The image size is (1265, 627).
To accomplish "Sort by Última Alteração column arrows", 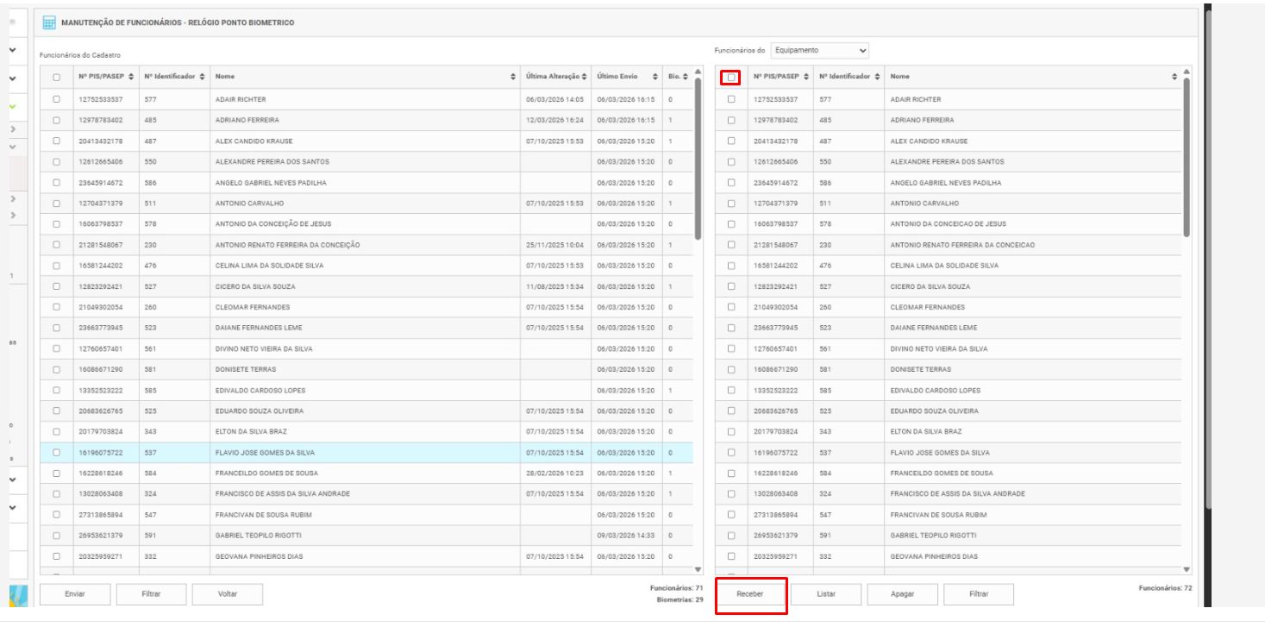I will pyautogui.click(x=585, y=78).
